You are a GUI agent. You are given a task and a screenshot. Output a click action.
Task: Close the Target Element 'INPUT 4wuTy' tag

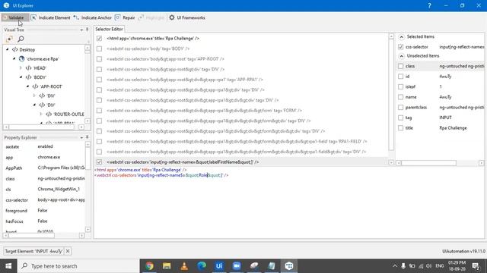(68, 251)
